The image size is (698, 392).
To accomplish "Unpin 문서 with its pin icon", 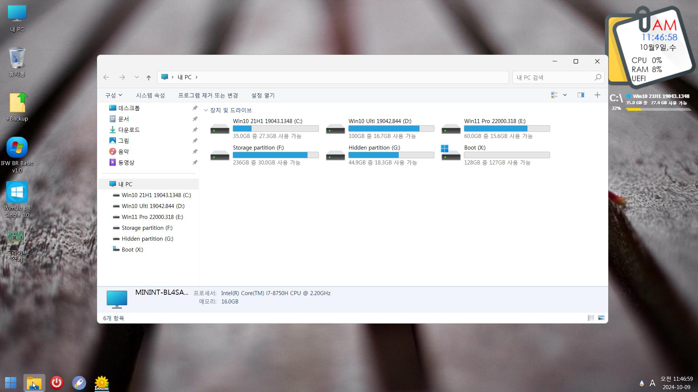I will [195, 119].
